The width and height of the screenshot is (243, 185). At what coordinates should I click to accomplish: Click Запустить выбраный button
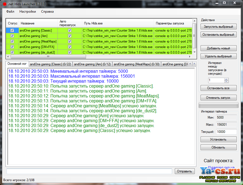pos(219,27)
